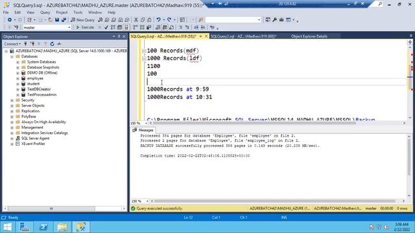
Task: Click the Undo arrow icon
Action: 158,20
